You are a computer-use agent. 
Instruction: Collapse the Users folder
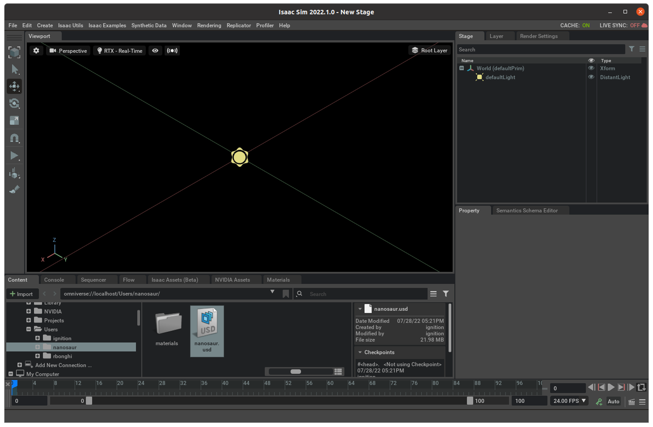29,330
